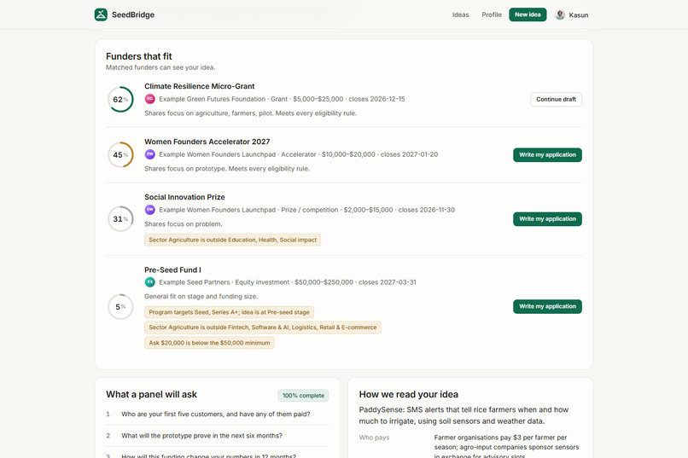Image resolution: width=688 pixels, height=458 pixels.
Task: Click the 'Program targets Seed, Series A+' warning tag
Action: [229, 312]
